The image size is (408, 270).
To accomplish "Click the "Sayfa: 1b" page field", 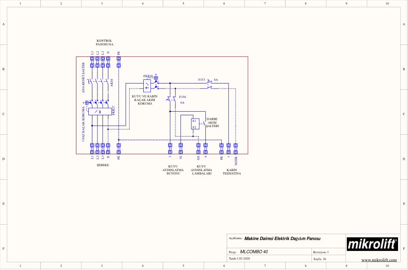I will point(320,259).
